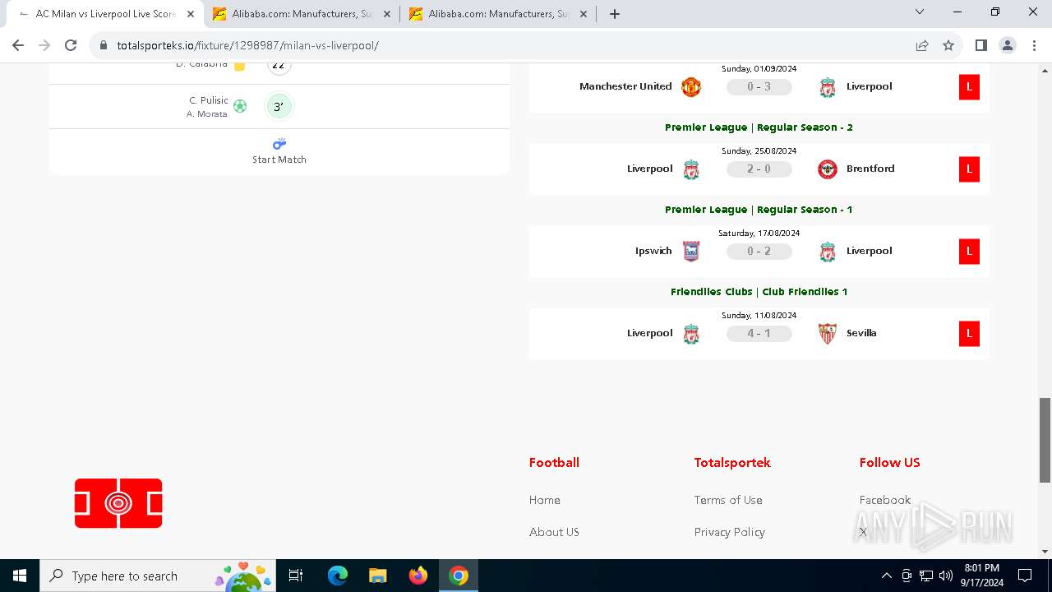Image resolution: width=1052 pixels, height=592 pixels.
Task: Click Premier League Regular Season - 1 heading
Action: (759, 210)
